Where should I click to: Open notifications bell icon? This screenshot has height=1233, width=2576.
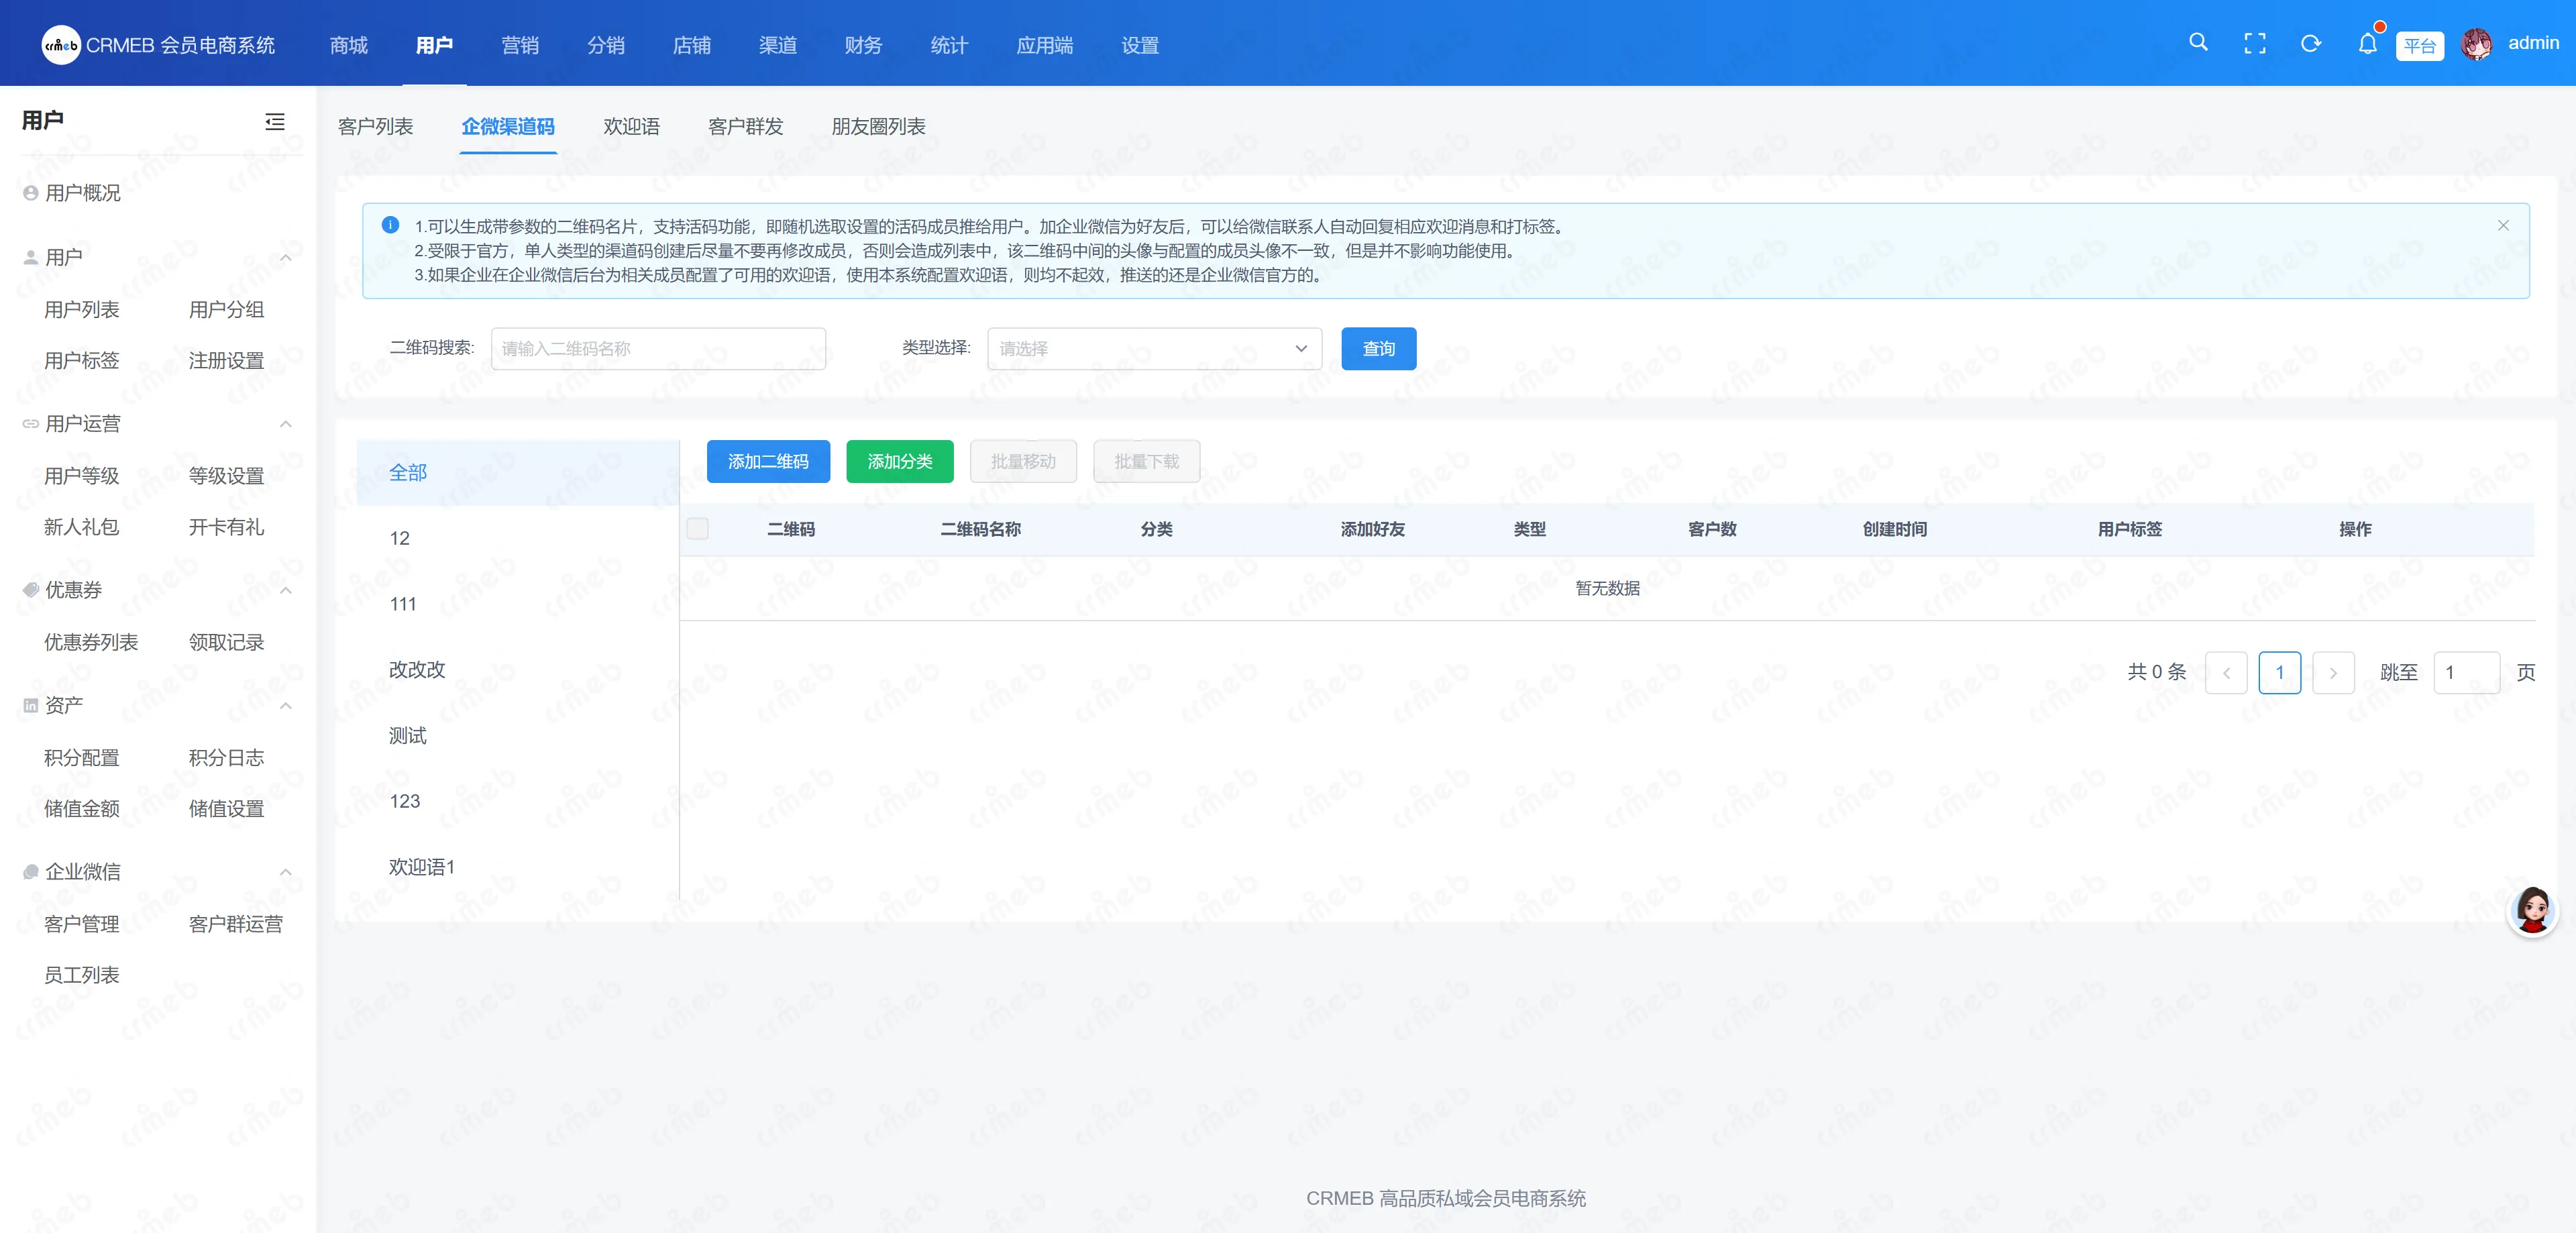2367,43
